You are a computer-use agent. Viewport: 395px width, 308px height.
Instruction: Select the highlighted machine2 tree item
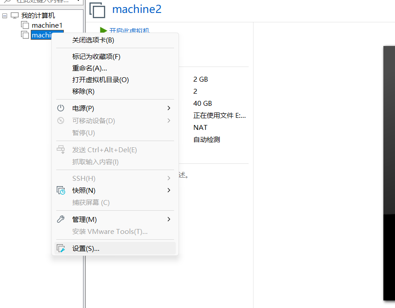(42, 35)
